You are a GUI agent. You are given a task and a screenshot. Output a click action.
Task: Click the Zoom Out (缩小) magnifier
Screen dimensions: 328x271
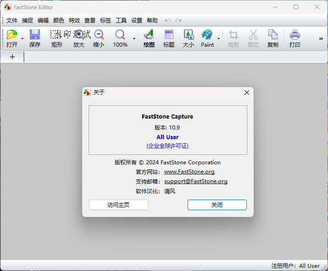(99, 34)
